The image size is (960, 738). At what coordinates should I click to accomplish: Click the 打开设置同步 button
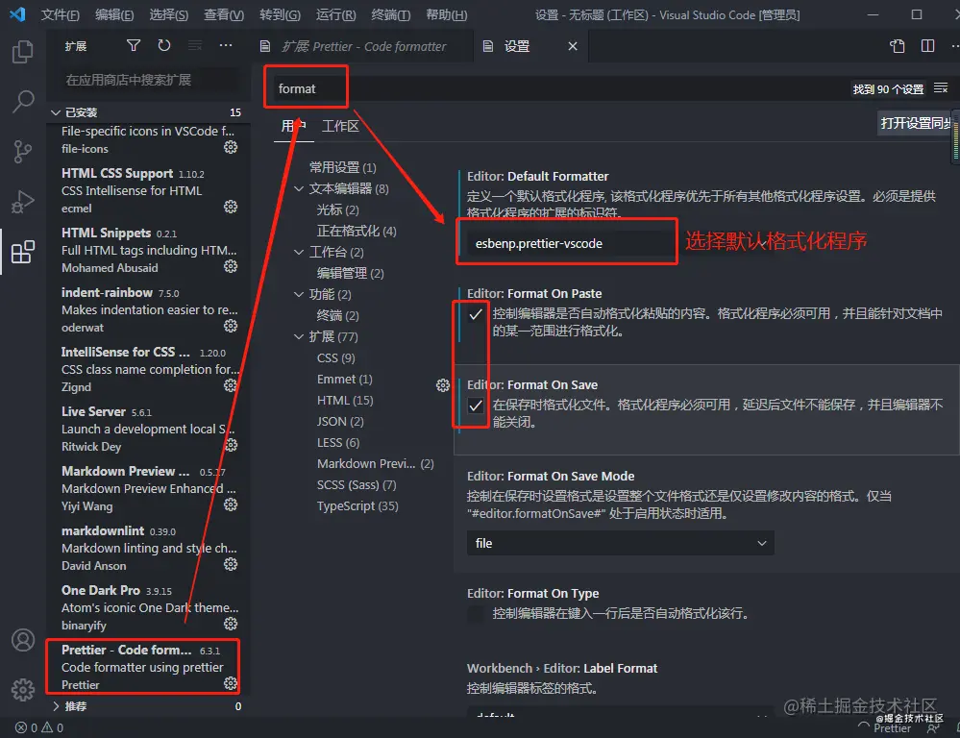coord(918,123)
